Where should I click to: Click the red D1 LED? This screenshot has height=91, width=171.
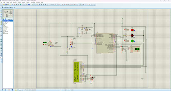tap(132, 30)
